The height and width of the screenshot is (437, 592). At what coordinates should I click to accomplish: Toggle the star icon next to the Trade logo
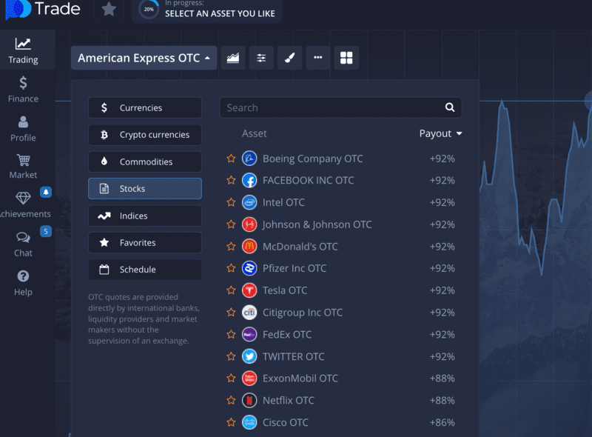tap(108, 10)
